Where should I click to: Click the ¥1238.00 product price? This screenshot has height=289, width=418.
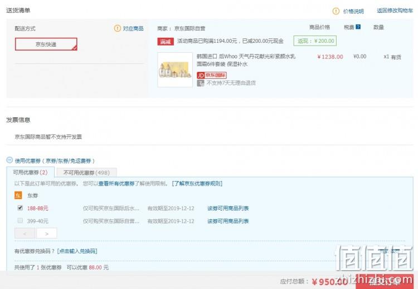(330, 57)
